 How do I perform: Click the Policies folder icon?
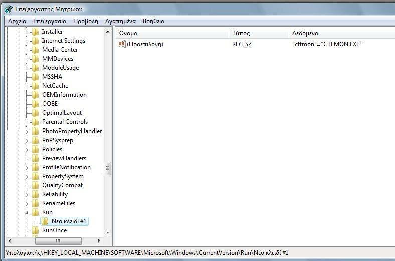tap(35, 149)
